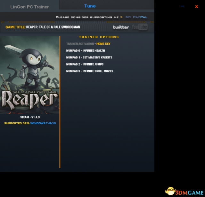The image size is (205, 197).
Task: Open the Twitter logo link
Action: click(121, 27)
